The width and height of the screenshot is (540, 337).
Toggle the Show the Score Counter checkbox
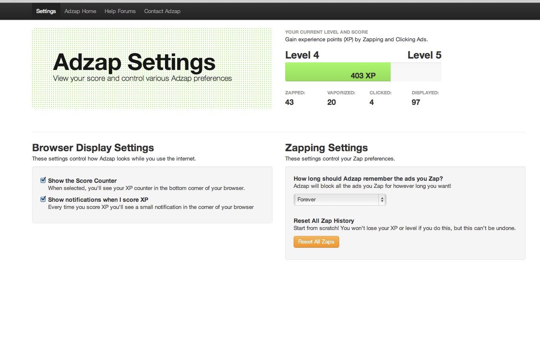pos(43,180)
